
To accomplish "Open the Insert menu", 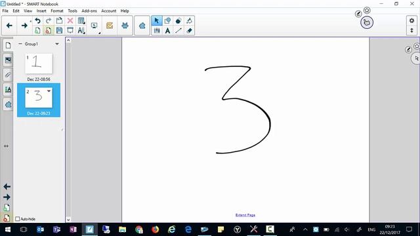I will 41,11.
